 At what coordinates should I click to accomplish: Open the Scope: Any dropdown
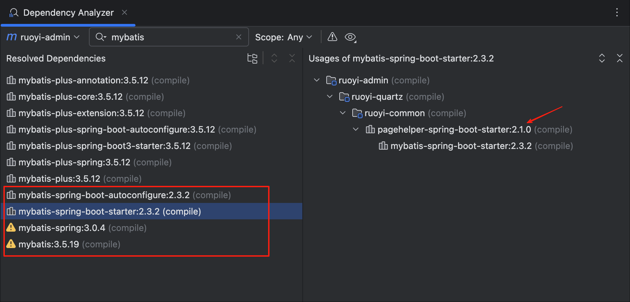point(284,37)
